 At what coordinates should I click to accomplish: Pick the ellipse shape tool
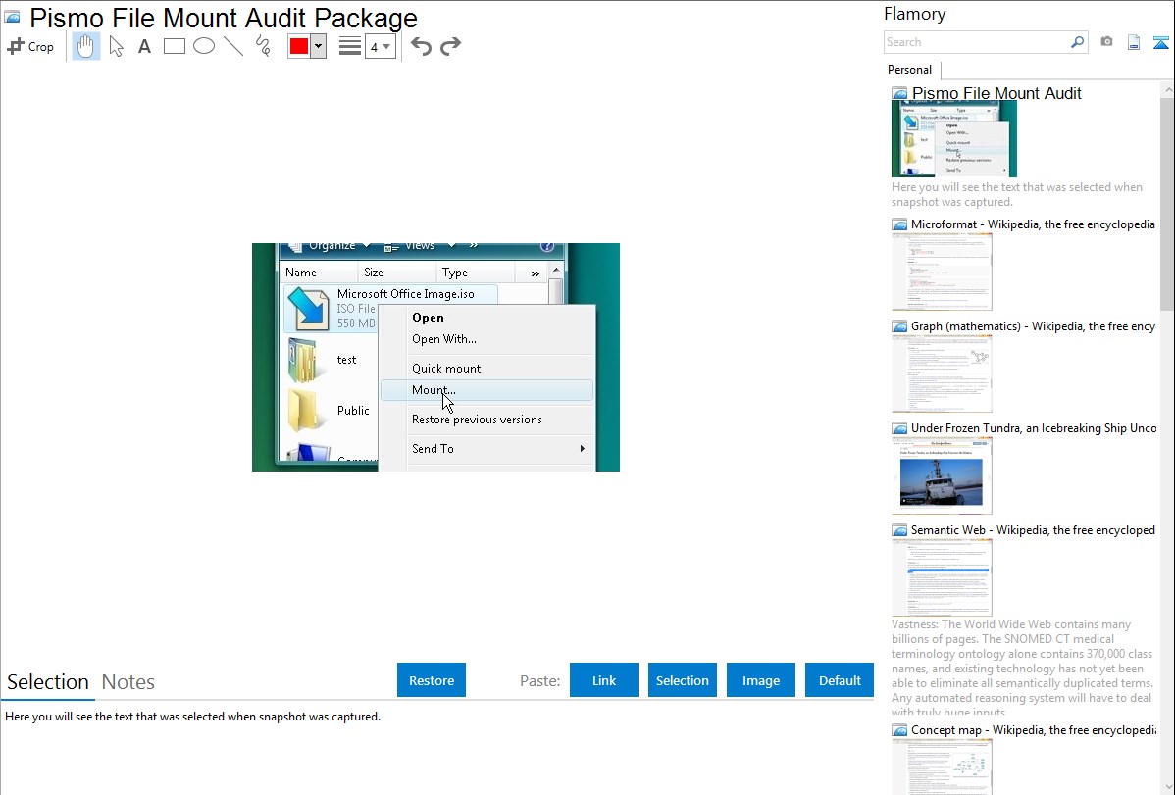(204, 46)
